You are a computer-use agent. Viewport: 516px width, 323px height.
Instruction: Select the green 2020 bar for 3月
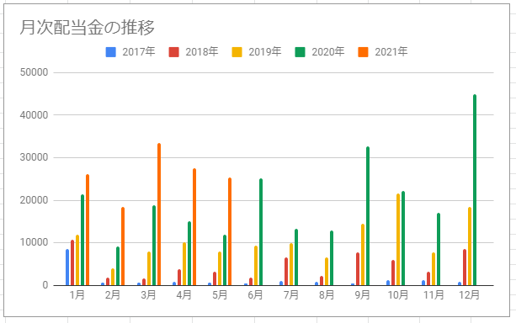click(154, 246)
